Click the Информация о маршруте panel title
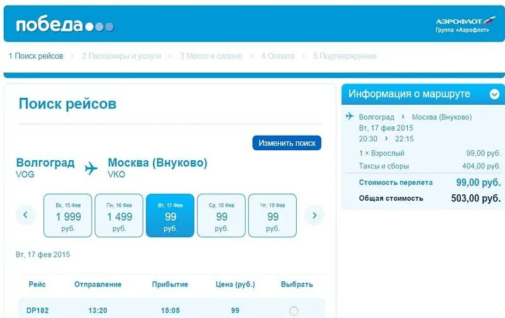The image size is (505, 318). tap(409, 93)
